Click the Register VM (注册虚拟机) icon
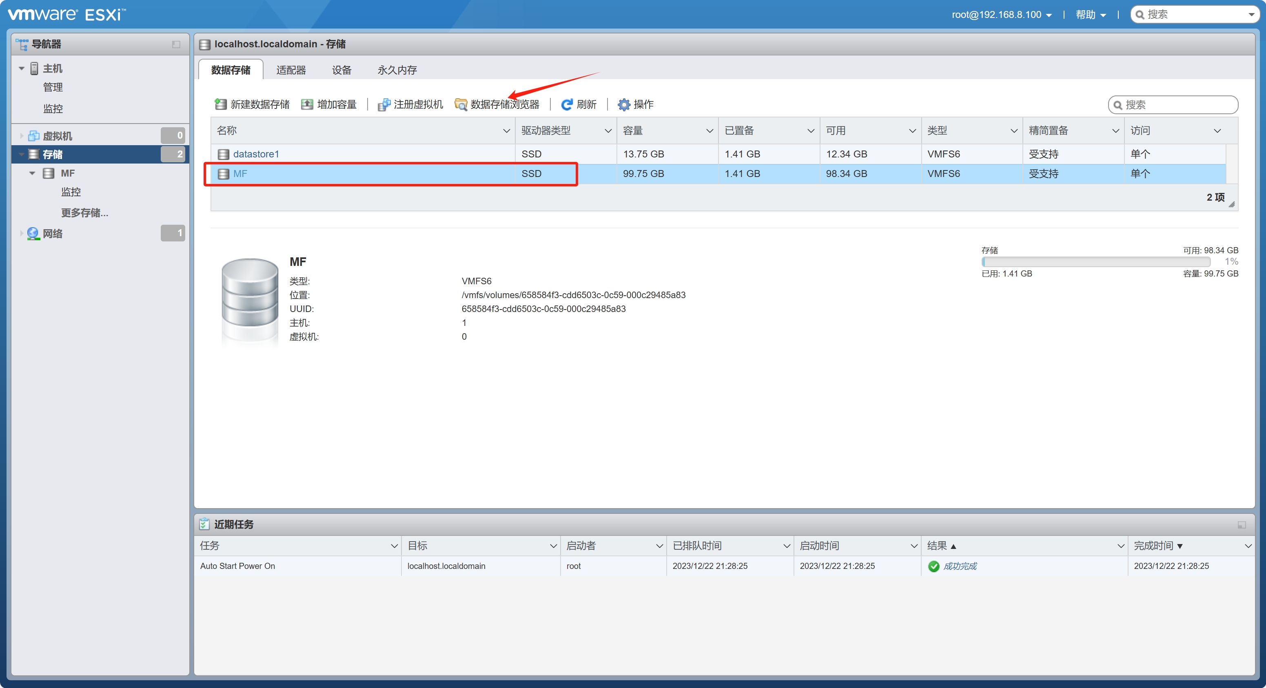Viewport: 1266px width, 688px height. coord(384,104)
